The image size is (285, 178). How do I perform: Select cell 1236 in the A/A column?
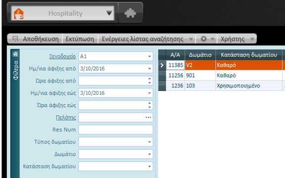[175, 86]
